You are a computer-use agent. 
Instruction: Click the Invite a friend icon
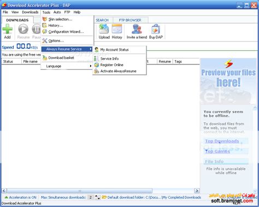point(137,29)
